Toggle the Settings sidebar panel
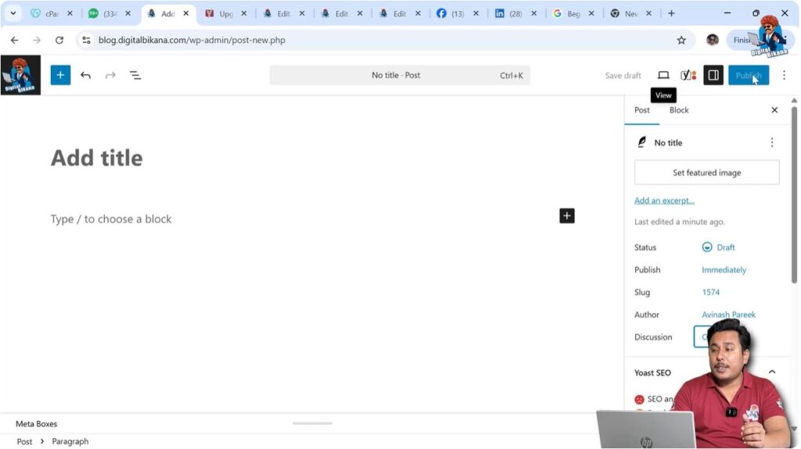Viewport: 801px width, 449px height. pyautogui.click(x=713, y=76)
